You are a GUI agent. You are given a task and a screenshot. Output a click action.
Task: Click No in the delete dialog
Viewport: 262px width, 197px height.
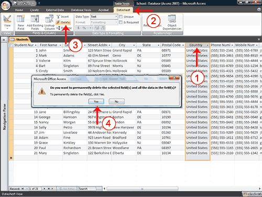(x=116, y=101)
